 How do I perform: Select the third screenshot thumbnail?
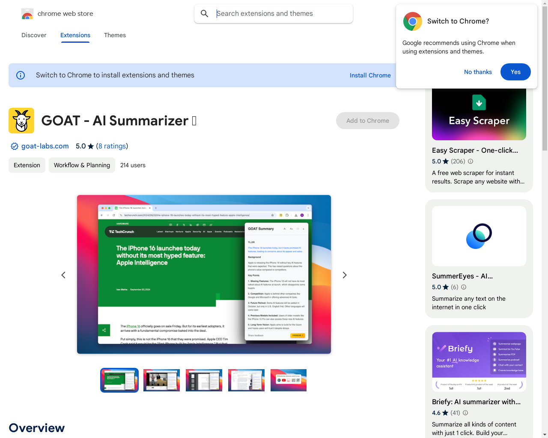pyautogui.click(x=204, y=380)
